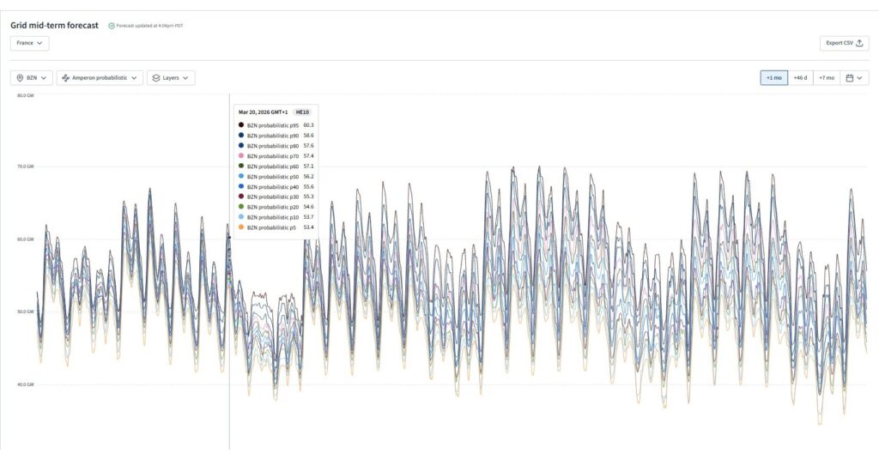Open the Amperon probabilistic dropdown chevron
The height and width of the screenshot is (460, 879).
(134, 78)
